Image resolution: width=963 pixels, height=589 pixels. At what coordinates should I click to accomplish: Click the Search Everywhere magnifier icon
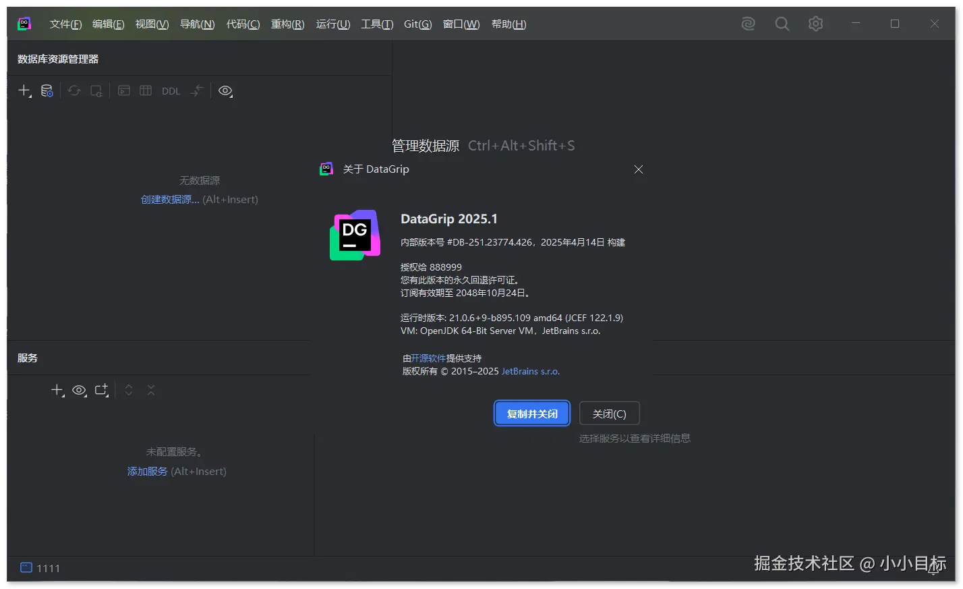782,24
